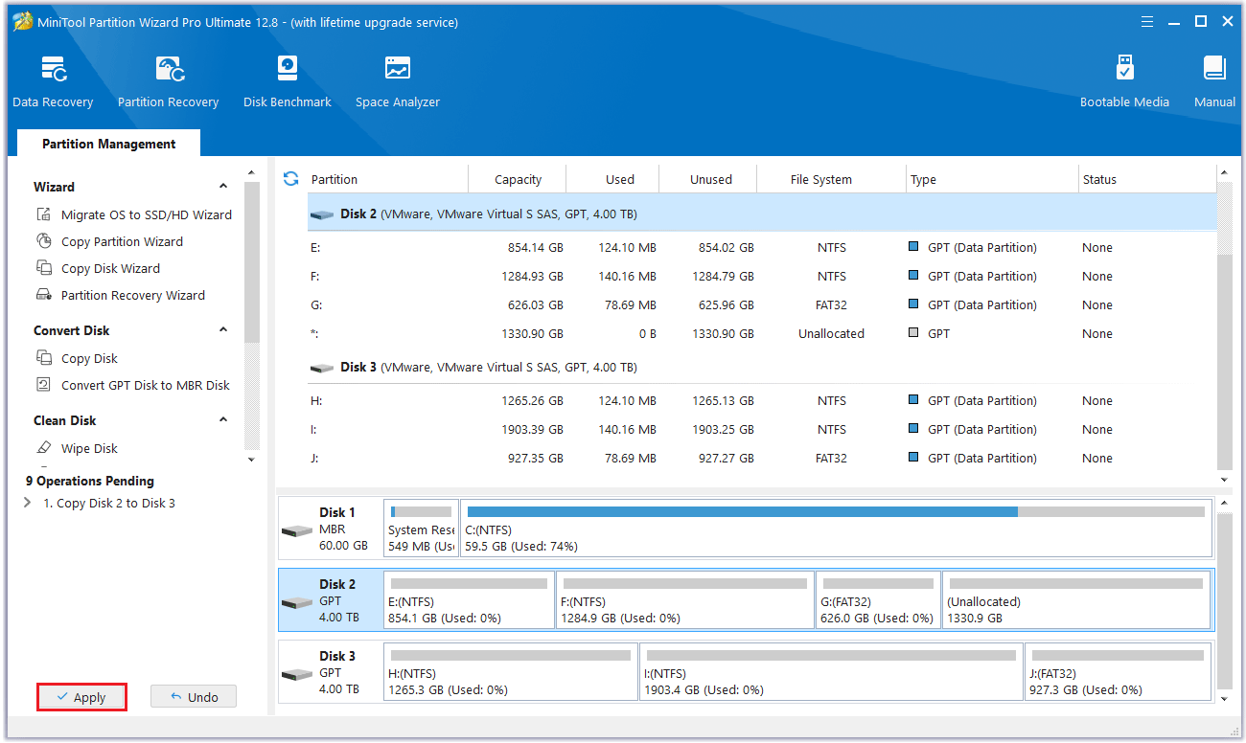Image resolution: width=1246 pixels, height=743 pixels.
Task: Select I:(NTFS) block in Disk 3 map
Action: coord(831,672)
